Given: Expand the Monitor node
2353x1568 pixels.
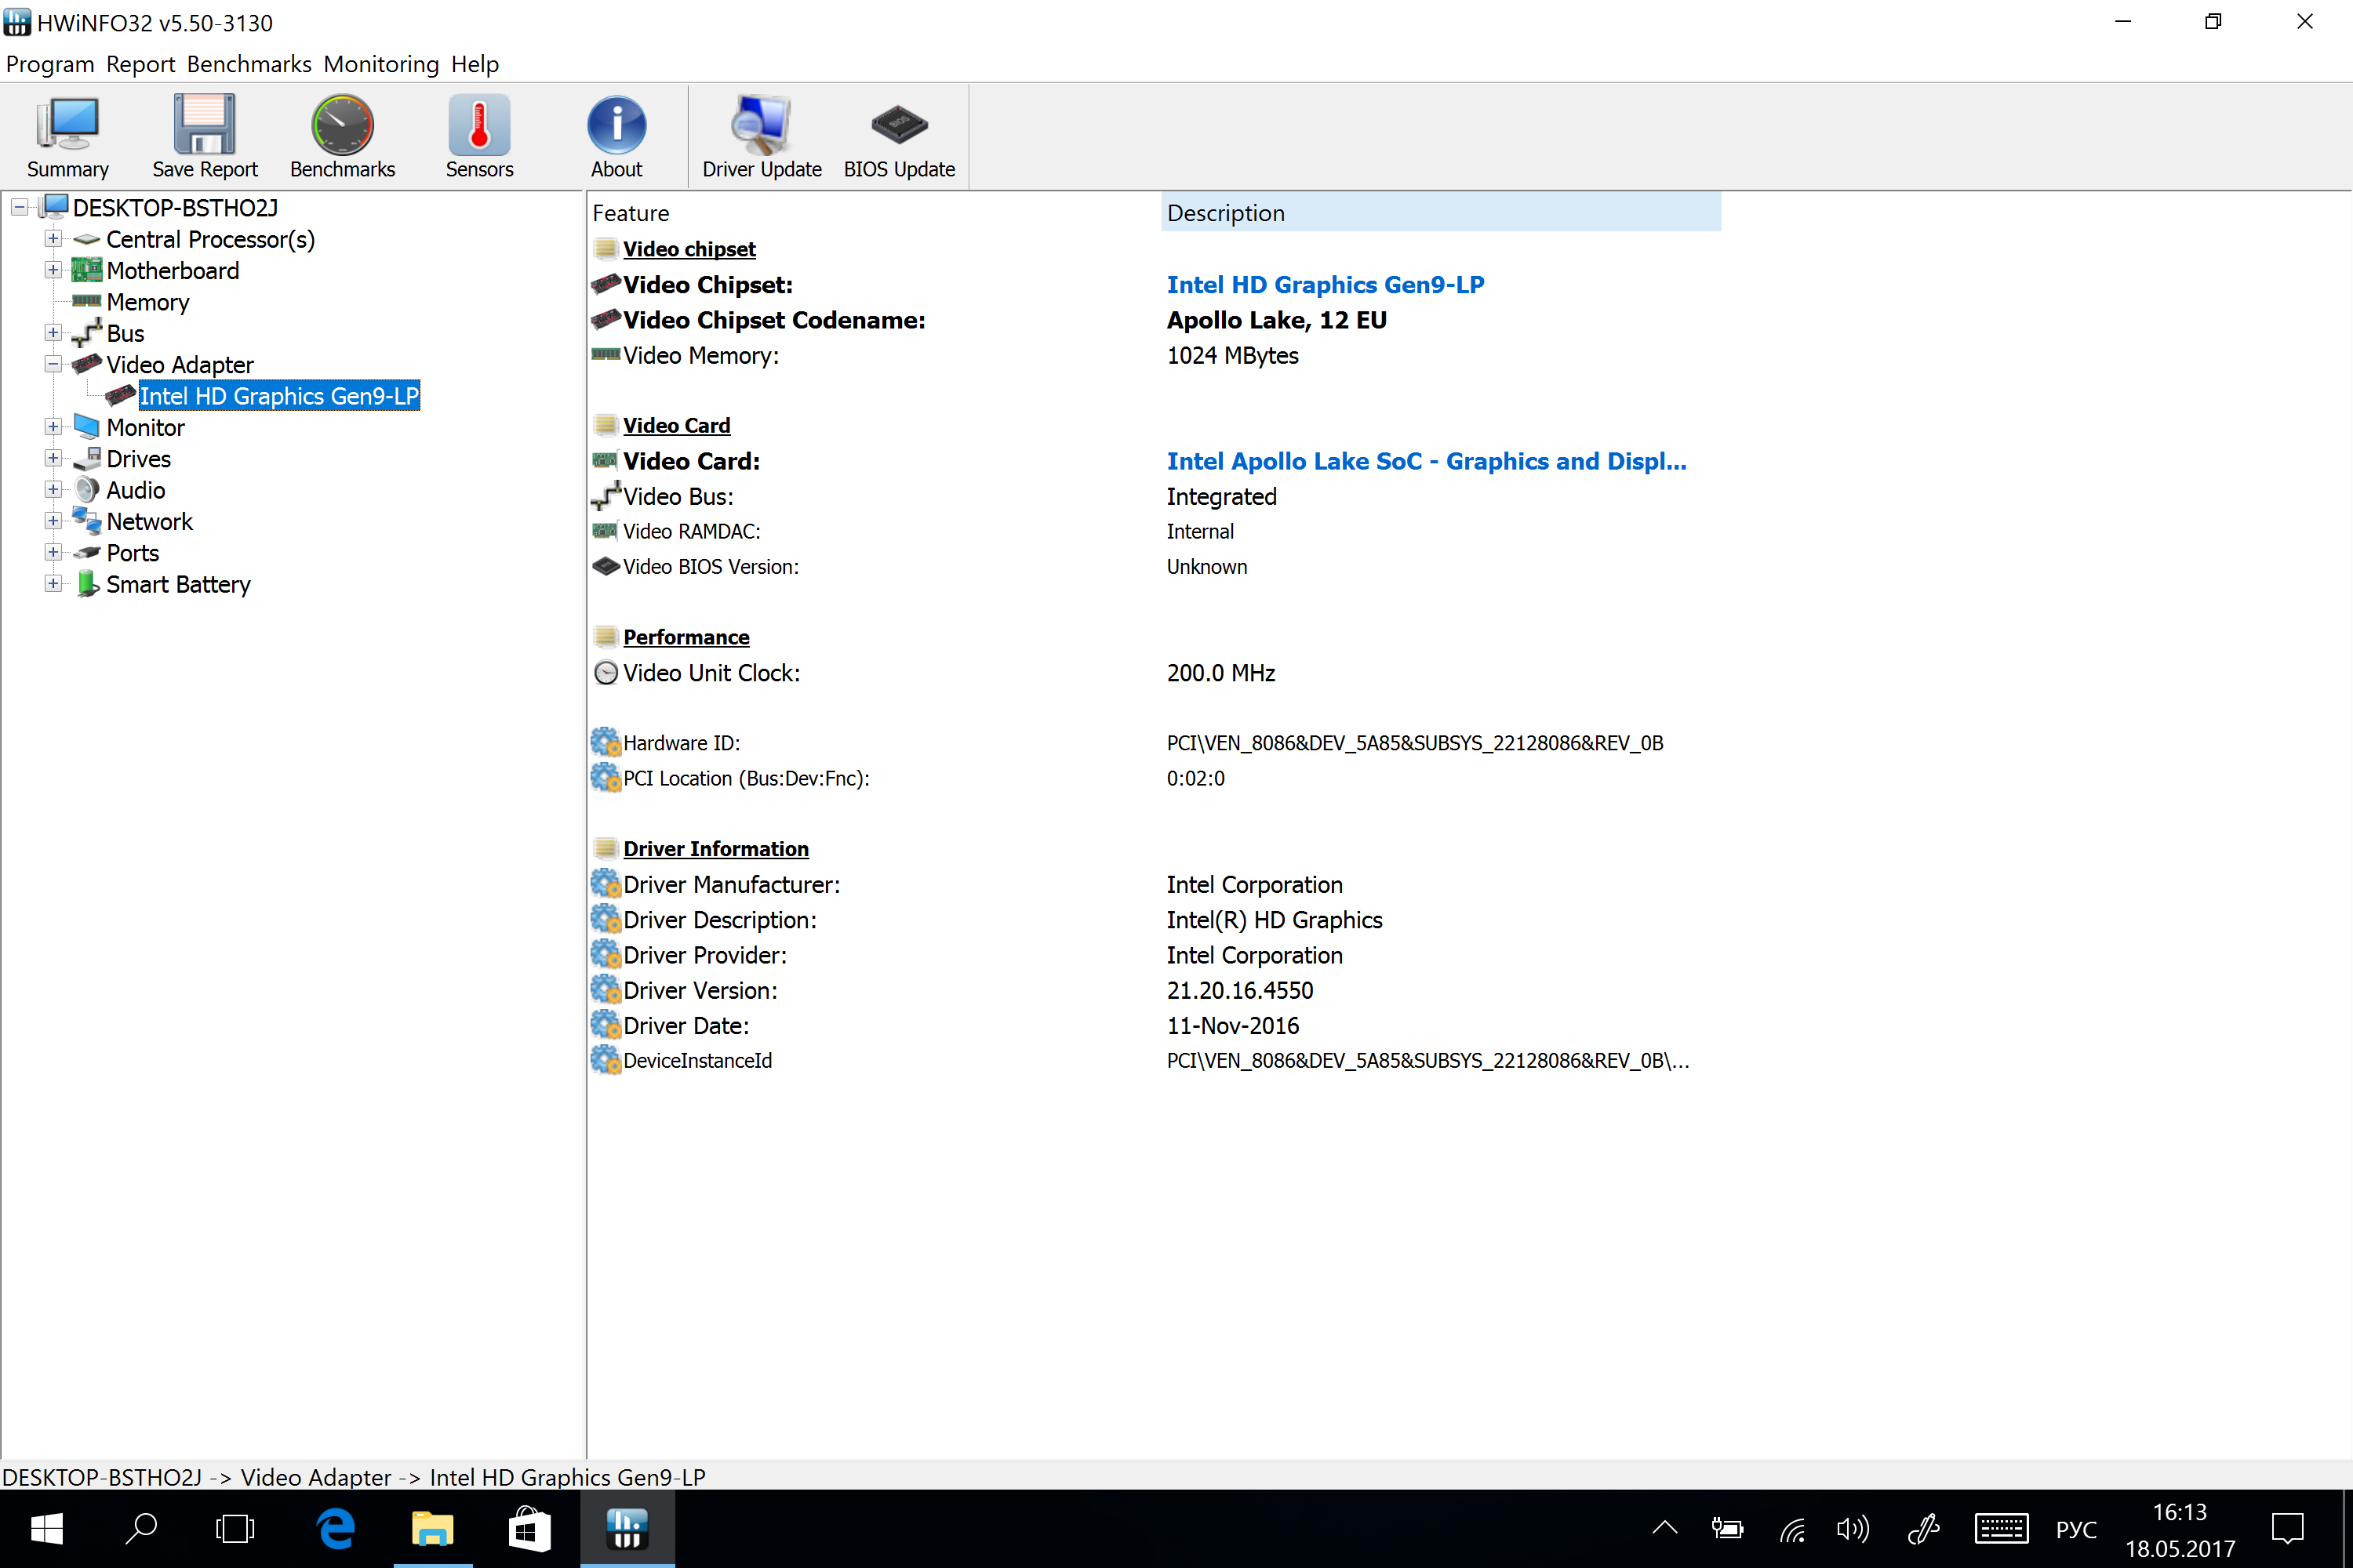Looking at the screenshot, I should click(x=53, y=427).
